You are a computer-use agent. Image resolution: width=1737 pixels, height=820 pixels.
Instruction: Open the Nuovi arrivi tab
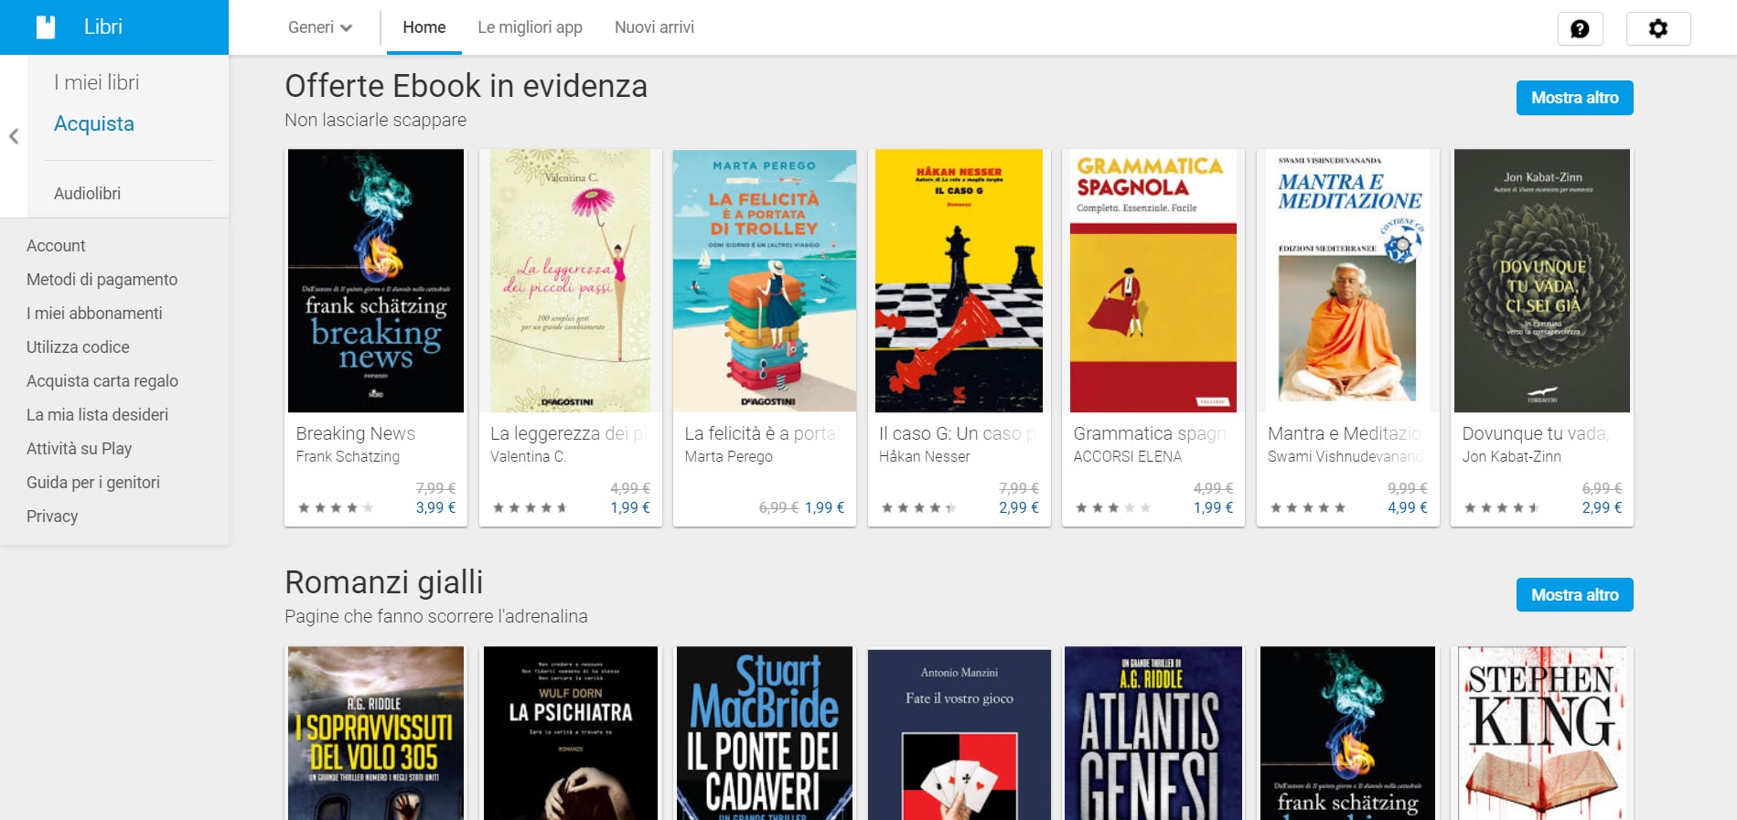pos(654,27)
